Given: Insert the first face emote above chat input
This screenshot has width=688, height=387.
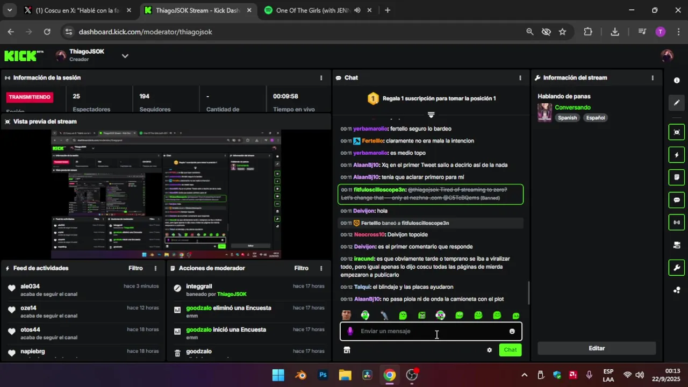Looking at the screenshot, I should click(347, 316).
